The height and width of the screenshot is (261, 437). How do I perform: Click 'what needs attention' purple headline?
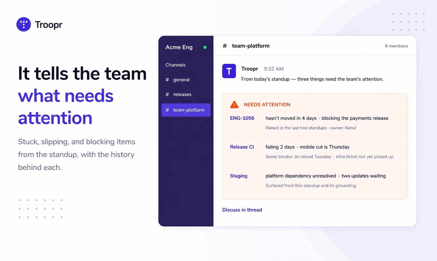pos(66,107)
